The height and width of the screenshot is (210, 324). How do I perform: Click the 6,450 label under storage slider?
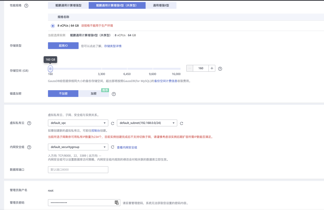click(x=127, y=74)
